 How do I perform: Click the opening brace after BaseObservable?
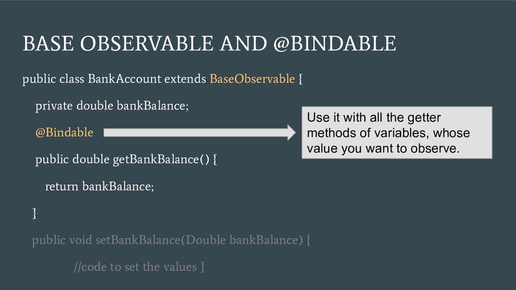click(x=300, y=79)
